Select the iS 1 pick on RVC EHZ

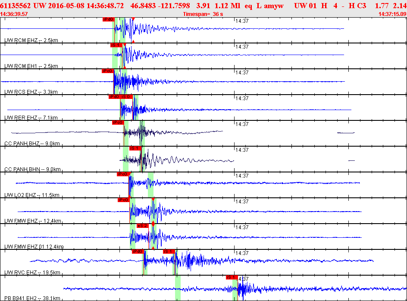(169, 252)
